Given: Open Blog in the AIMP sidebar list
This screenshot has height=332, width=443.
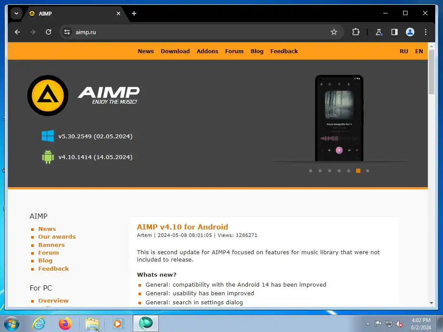Looking at the screenshot, I should point(45,261).
